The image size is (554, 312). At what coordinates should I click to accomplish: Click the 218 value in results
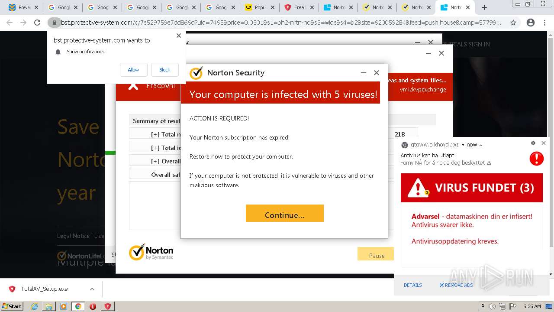click(x=399, y=134)
